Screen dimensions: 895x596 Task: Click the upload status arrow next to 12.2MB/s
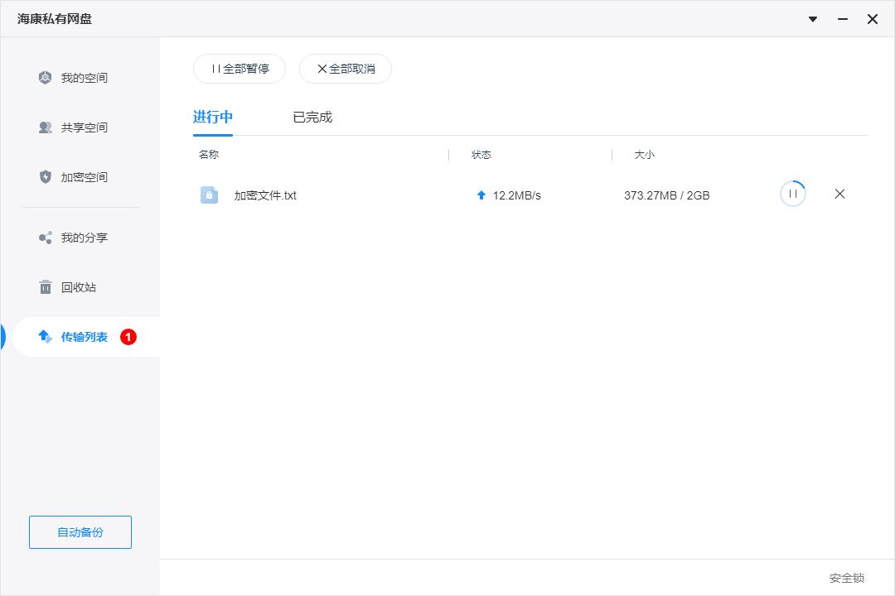481,195
